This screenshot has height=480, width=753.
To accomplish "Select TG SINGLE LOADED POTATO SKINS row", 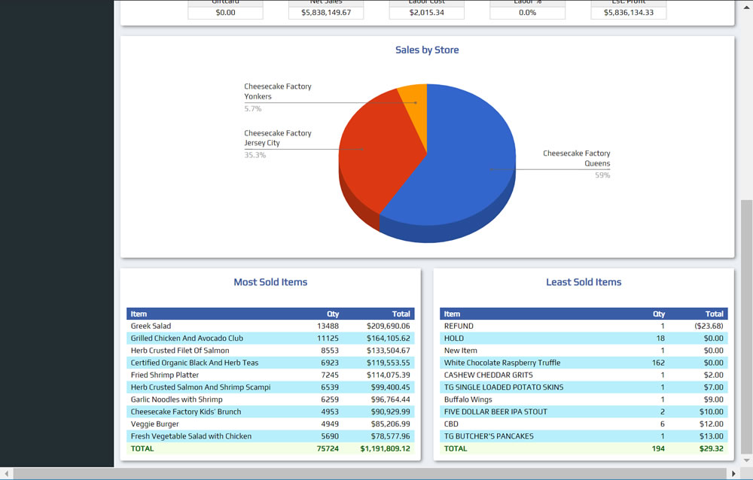I will (x=584, y=387).
